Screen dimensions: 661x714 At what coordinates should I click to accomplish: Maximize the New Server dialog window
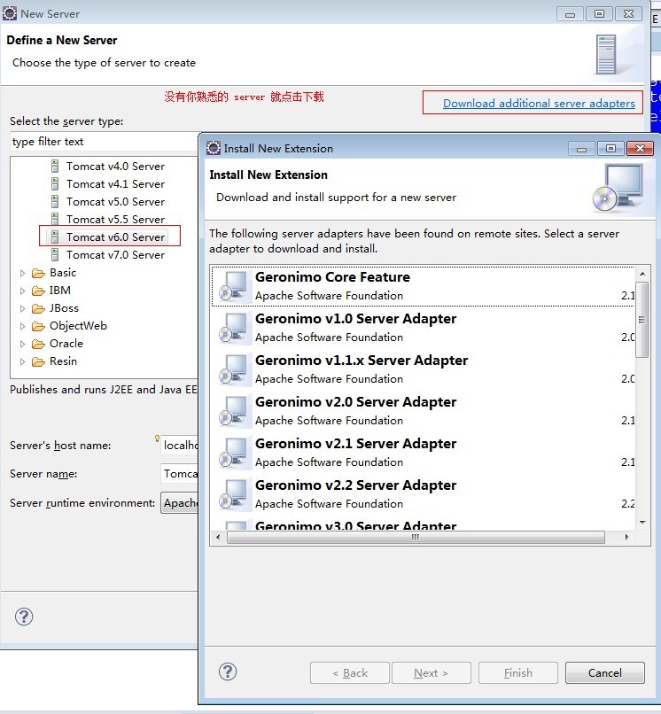pyautogui.click(x=600, y=13)
